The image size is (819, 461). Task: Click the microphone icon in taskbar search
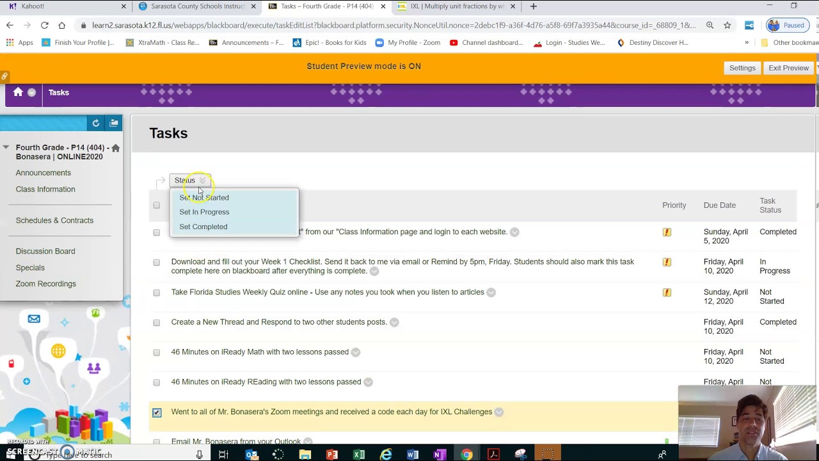(x=200, y=455)
